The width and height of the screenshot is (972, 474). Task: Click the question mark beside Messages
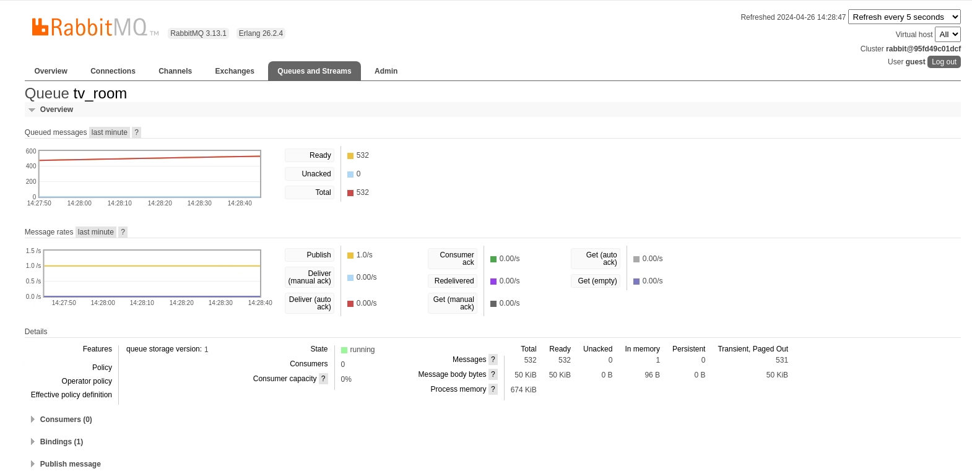[x=493, y=360]
